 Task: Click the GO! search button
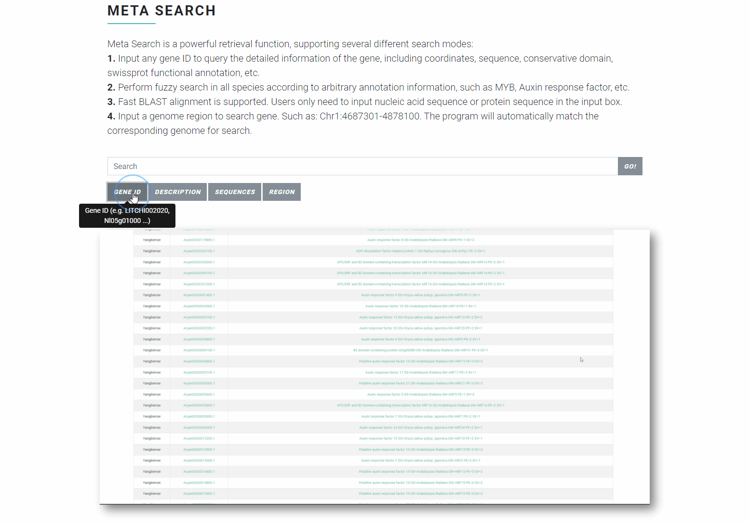(x=630, y=166)
